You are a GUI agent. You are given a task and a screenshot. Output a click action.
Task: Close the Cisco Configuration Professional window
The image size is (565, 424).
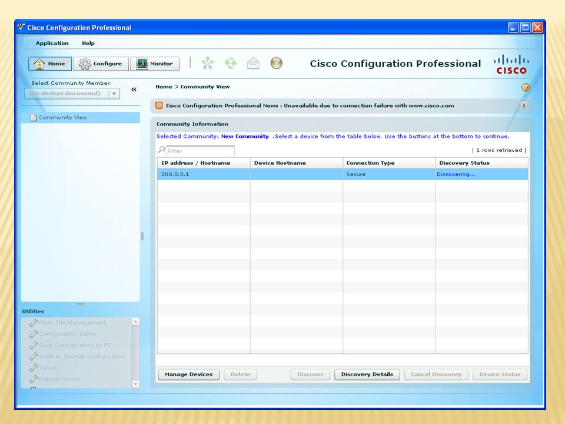537,28
